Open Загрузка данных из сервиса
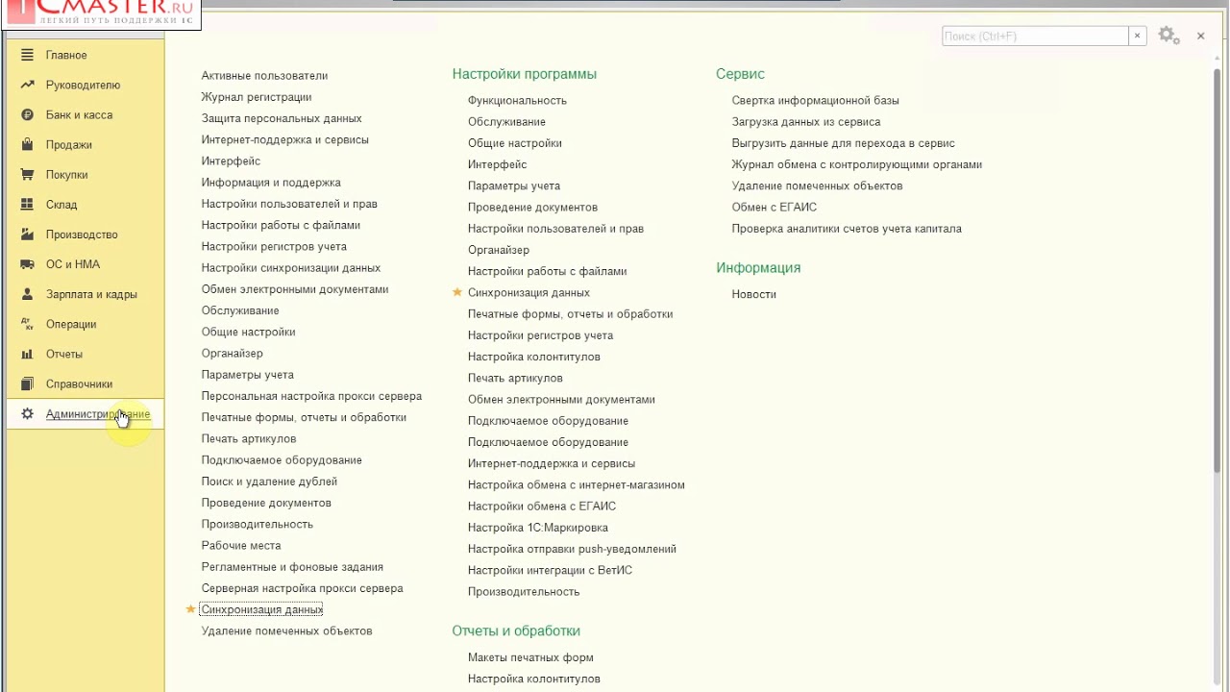Image resolution: width=1230 pixels, height=692 pixels. point(806,121)
